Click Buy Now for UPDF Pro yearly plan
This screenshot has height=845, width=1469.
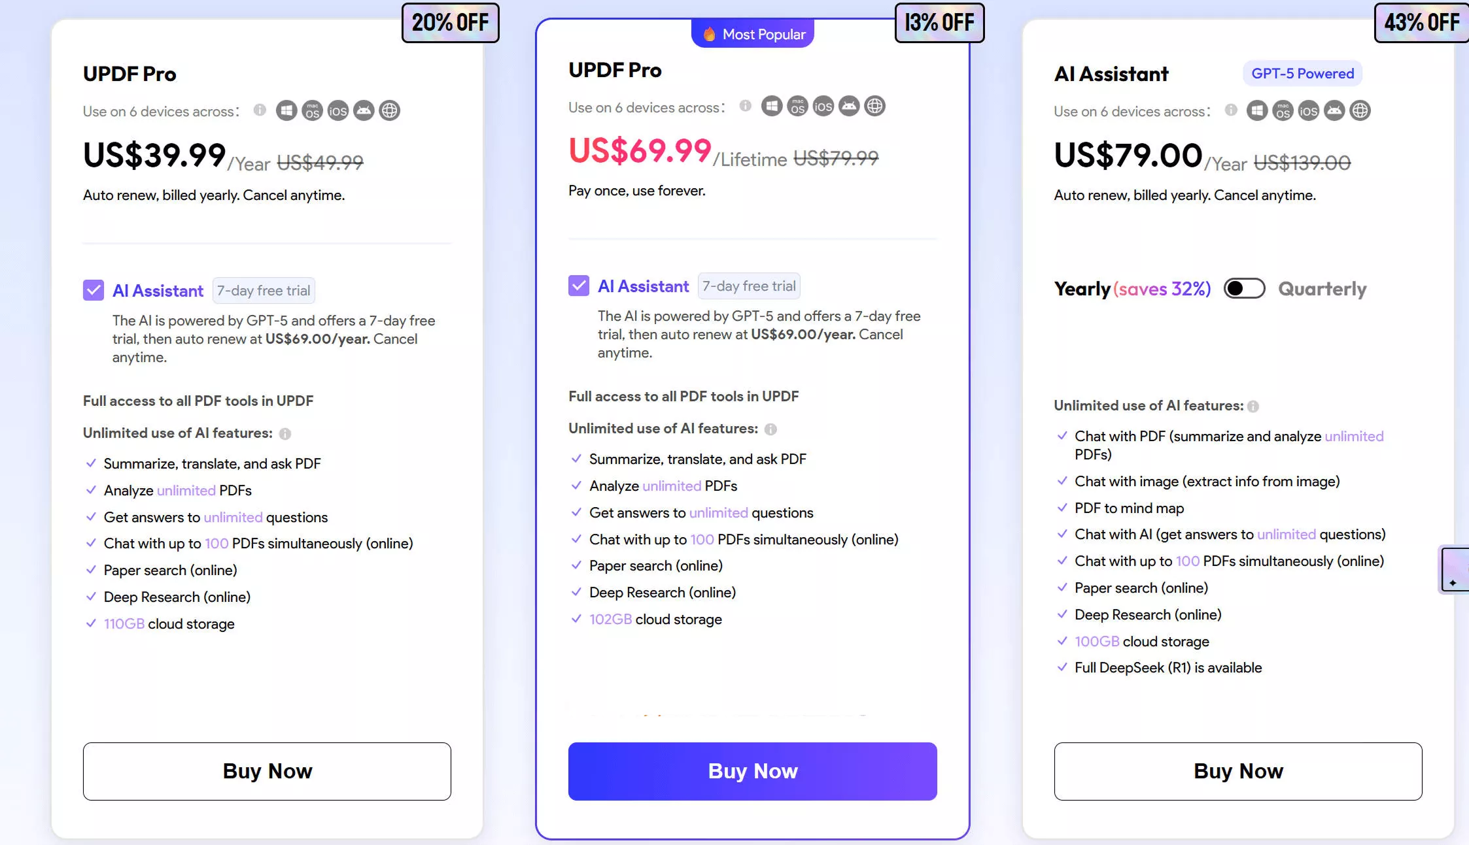tap(266, 771)
